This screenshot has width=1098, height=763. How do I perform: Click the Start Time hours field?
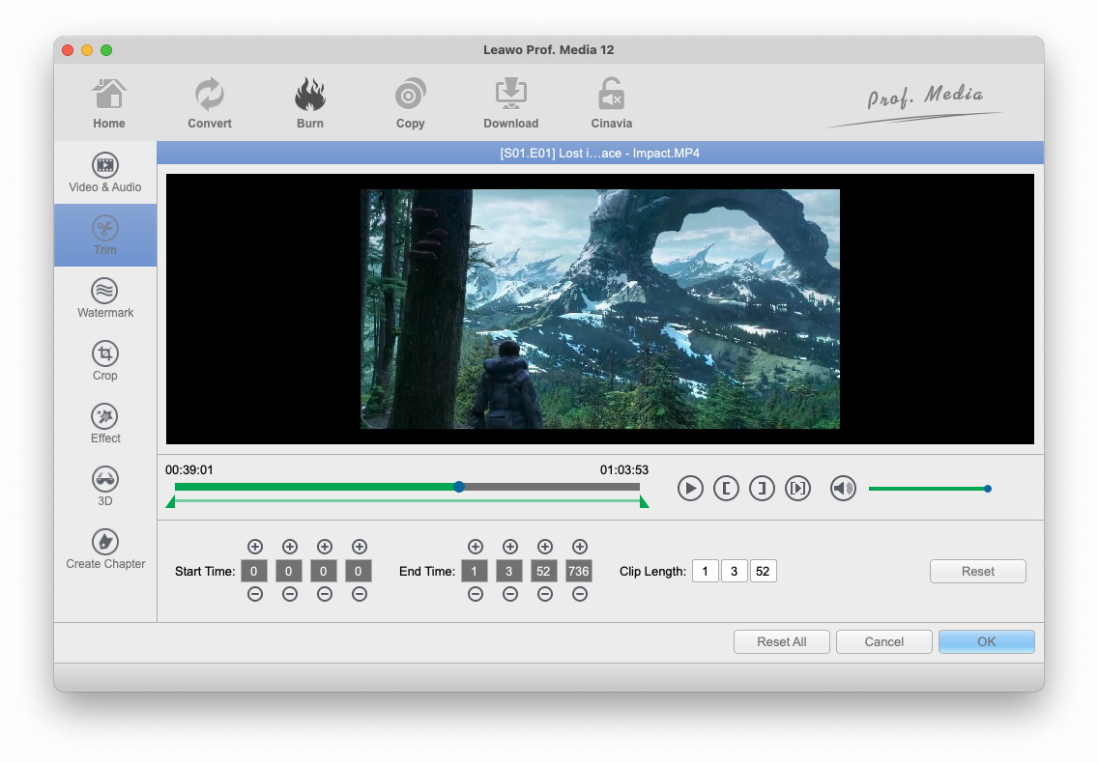[x=253, y=571]
